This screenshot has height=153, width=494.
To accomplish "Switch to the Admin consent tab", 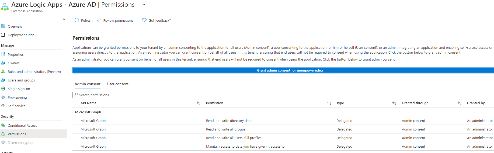I will pos(88,84).
